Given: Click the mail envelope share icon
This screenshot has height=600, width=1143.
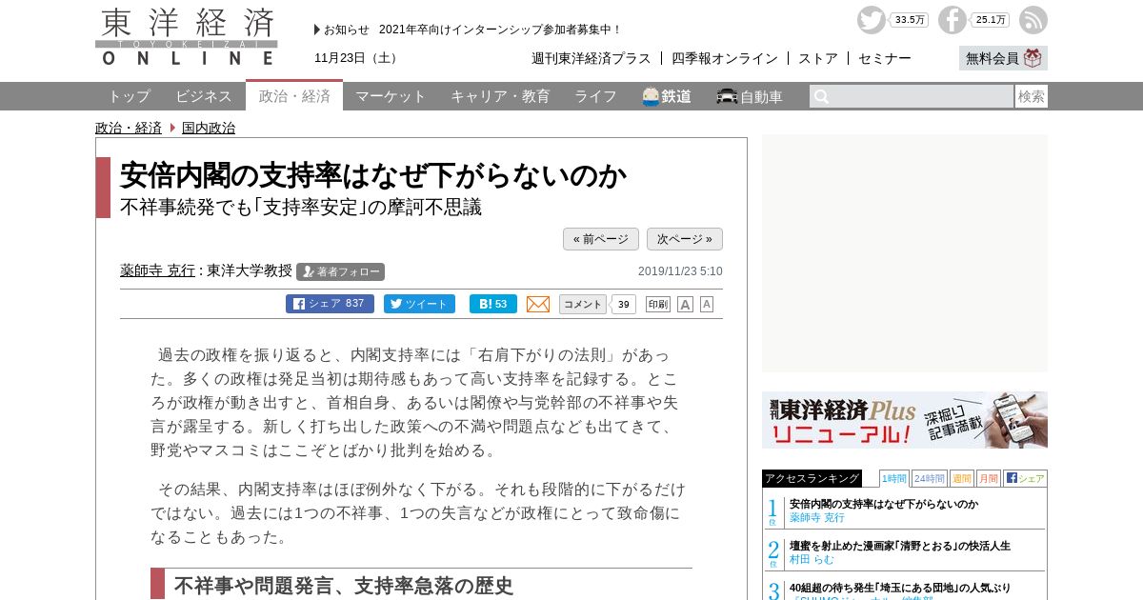Looking at the screenshot, I should click(538, 304).
